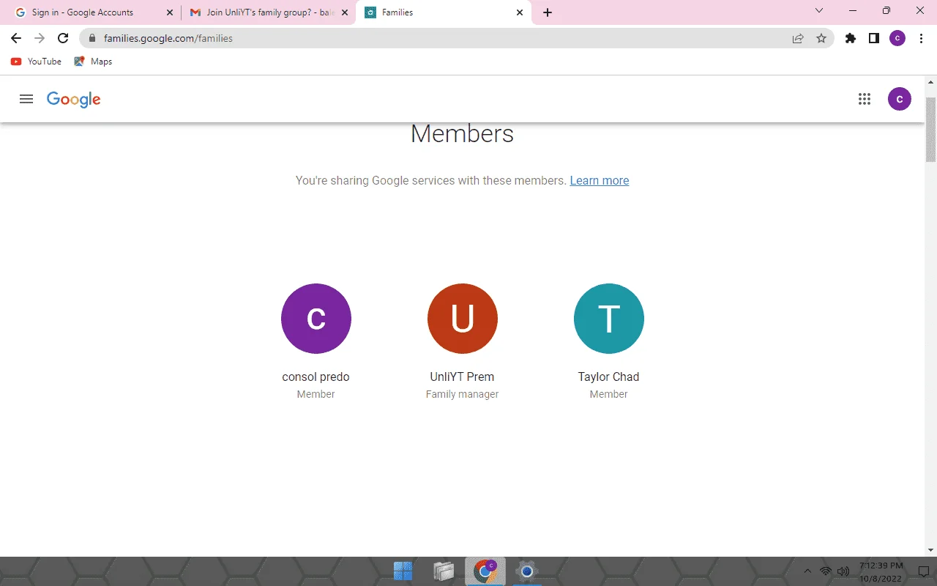Open the Chrome extensions puzzle icon
The height and width of the screenshot is (586, 937).
(x=851, y=38)
